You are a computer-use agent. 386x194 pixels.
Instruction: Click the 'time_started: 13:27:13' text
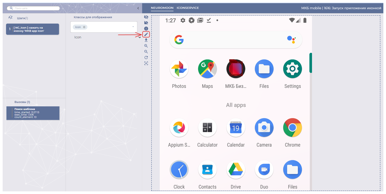click(x=27, y=112)
